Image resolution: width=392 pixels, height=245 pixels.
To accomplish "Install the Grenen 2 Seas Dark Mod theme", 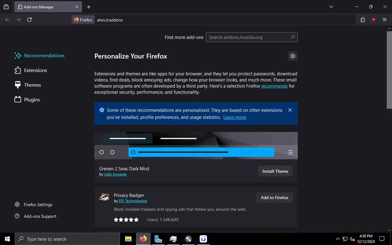I will click(x=275, y=171).
